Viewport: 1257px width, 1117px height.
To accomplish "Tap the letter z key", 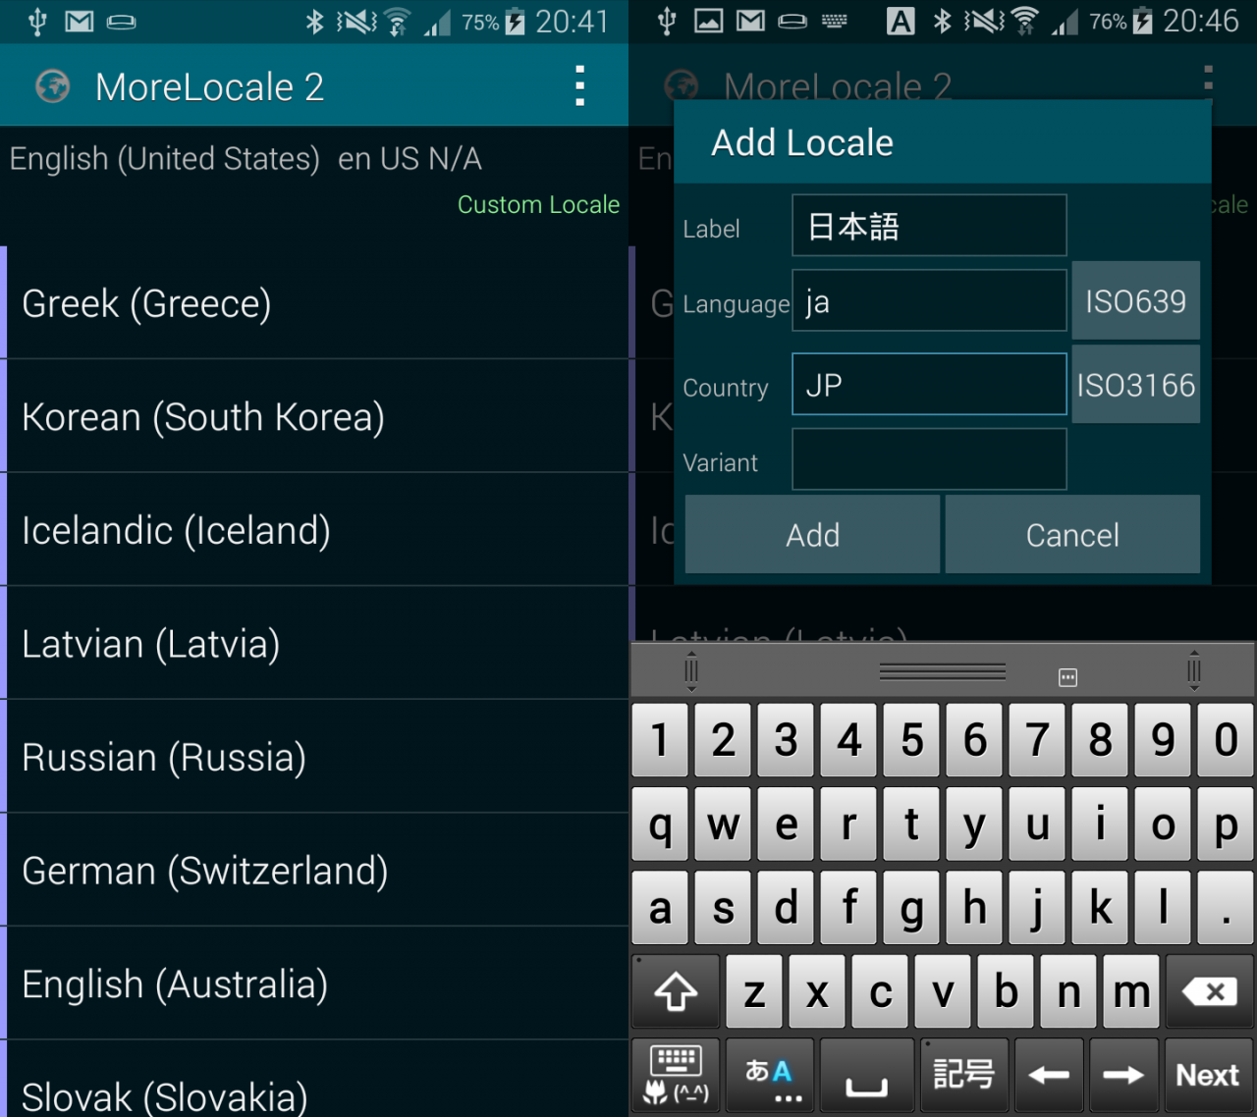I will tap(754, 991).
